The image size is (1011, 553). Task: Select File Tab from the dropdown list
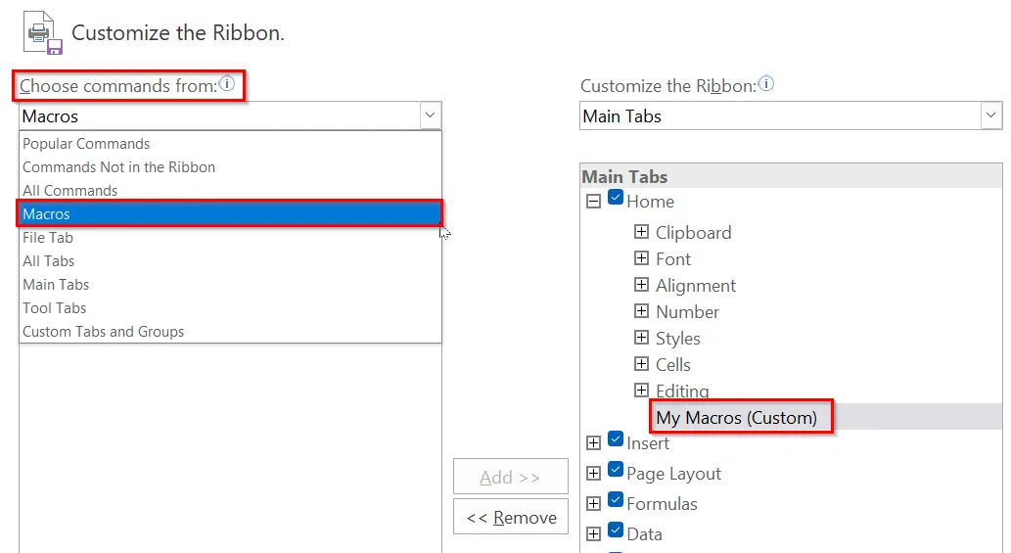click(230, 238)
